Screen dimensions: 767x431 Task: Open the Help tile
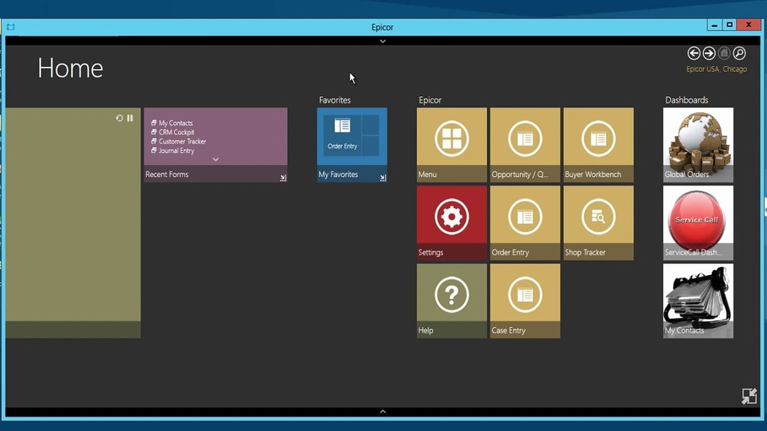pos(452,301)
